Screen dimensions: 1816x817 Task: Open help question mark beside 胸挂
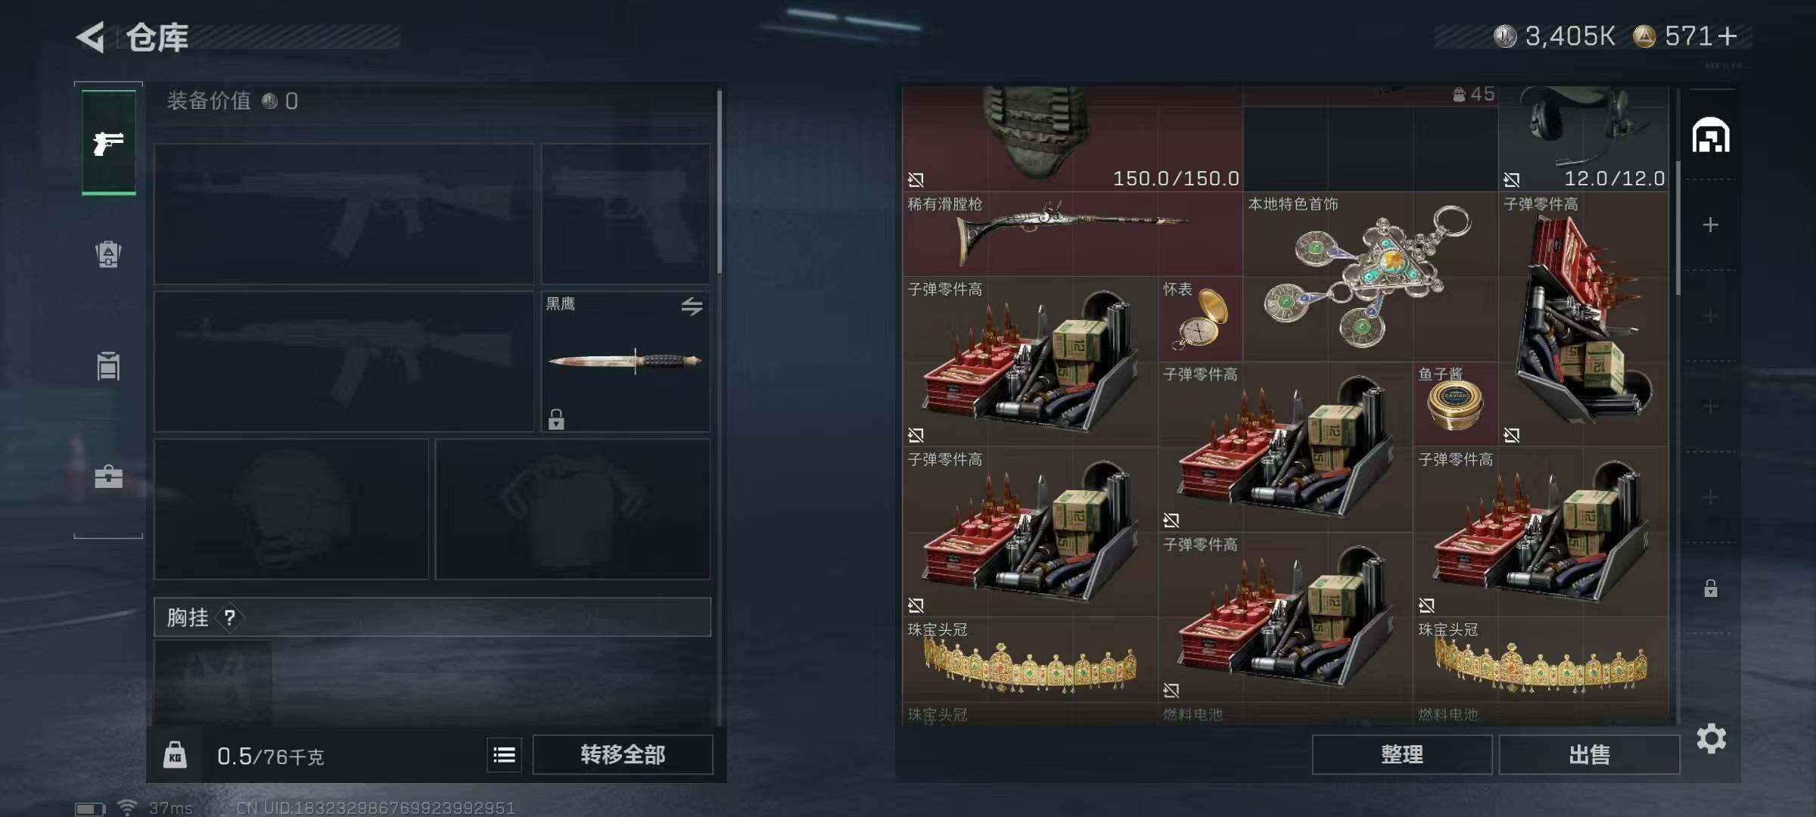click(229, 618)
